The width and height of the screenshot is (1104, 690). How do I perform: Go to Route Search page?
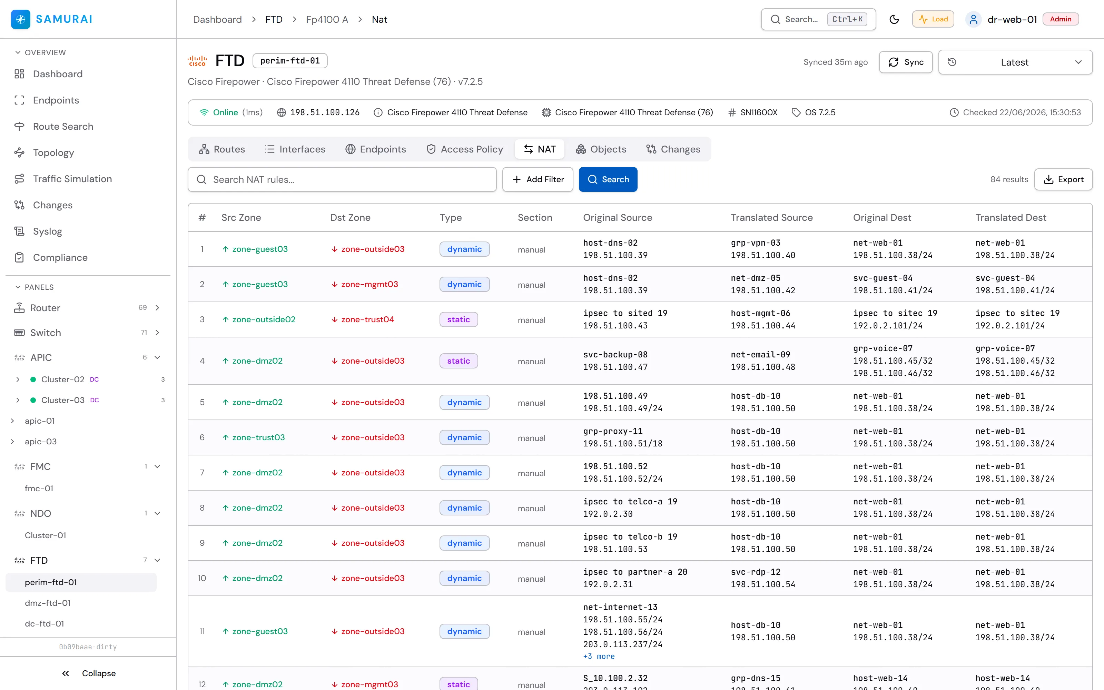pos(63,126)
